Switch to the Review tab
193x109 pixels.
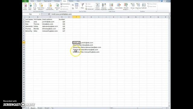coord(71,1)
